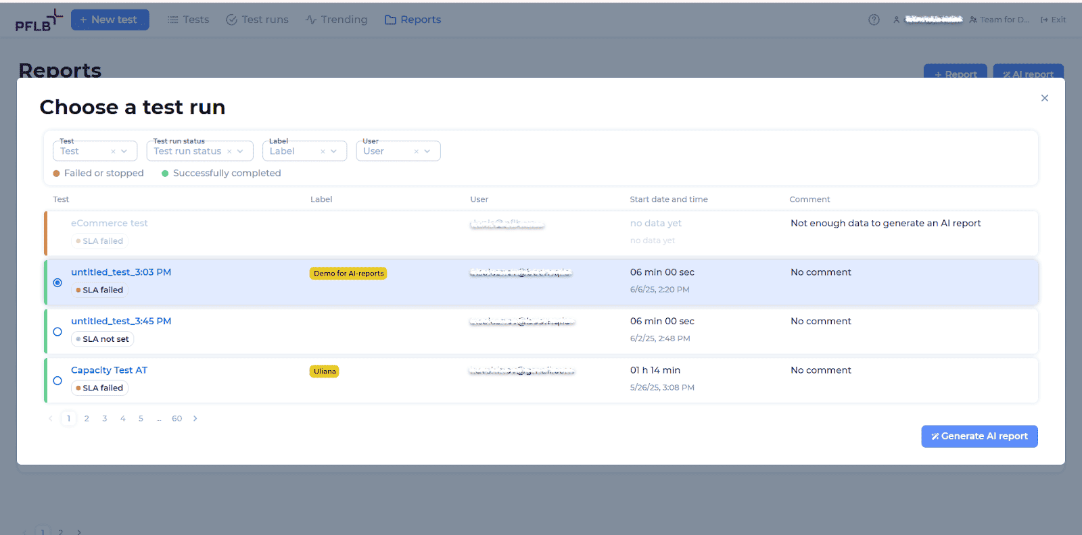This screenshot has height=535, width=1082.
Task: Go to page 5 in dialog pagination
Action: click(x=141, y=419)
